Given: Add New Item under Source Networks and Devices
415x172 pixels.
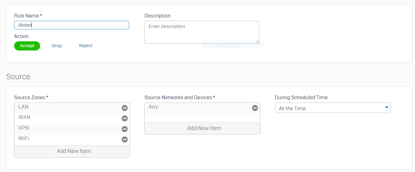Looking at the screenshot, I should (204, 128).
